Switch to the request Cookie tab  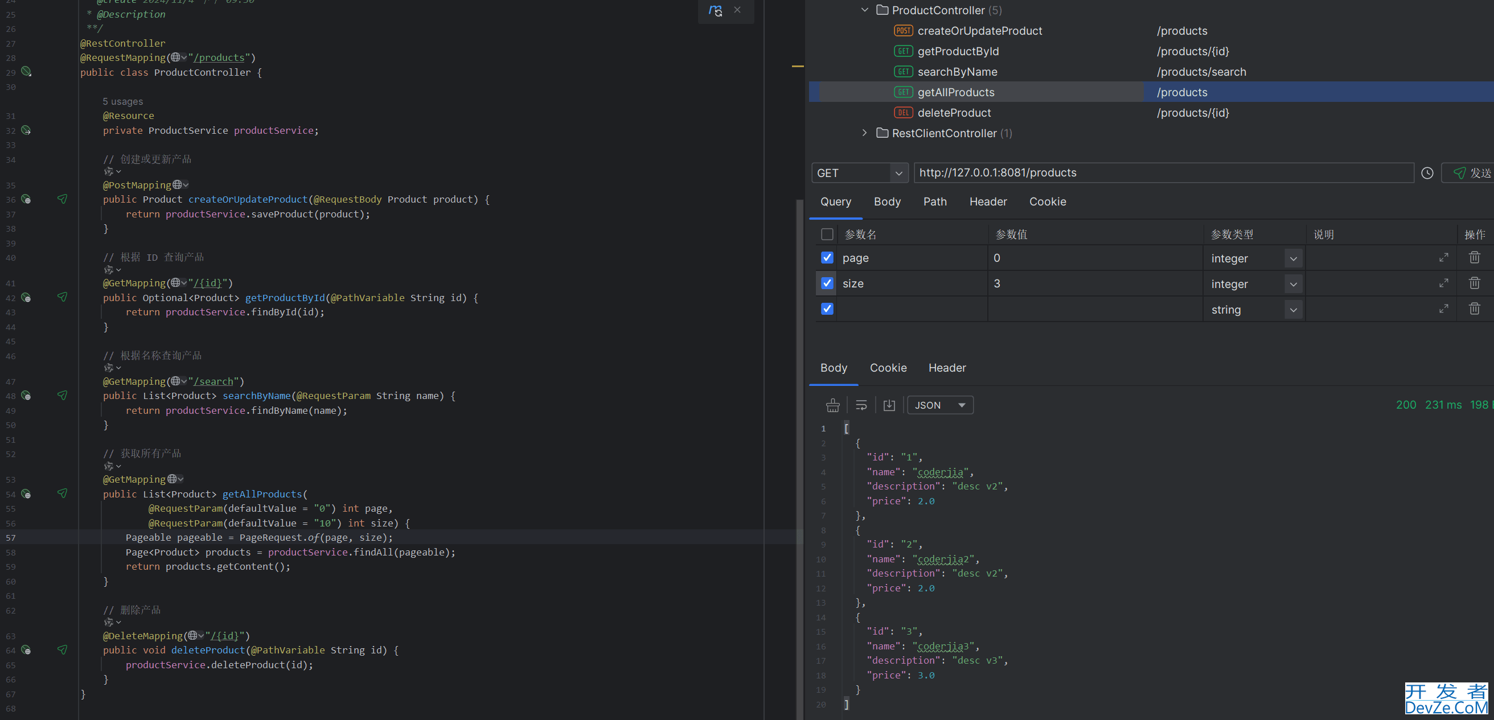1048,201
